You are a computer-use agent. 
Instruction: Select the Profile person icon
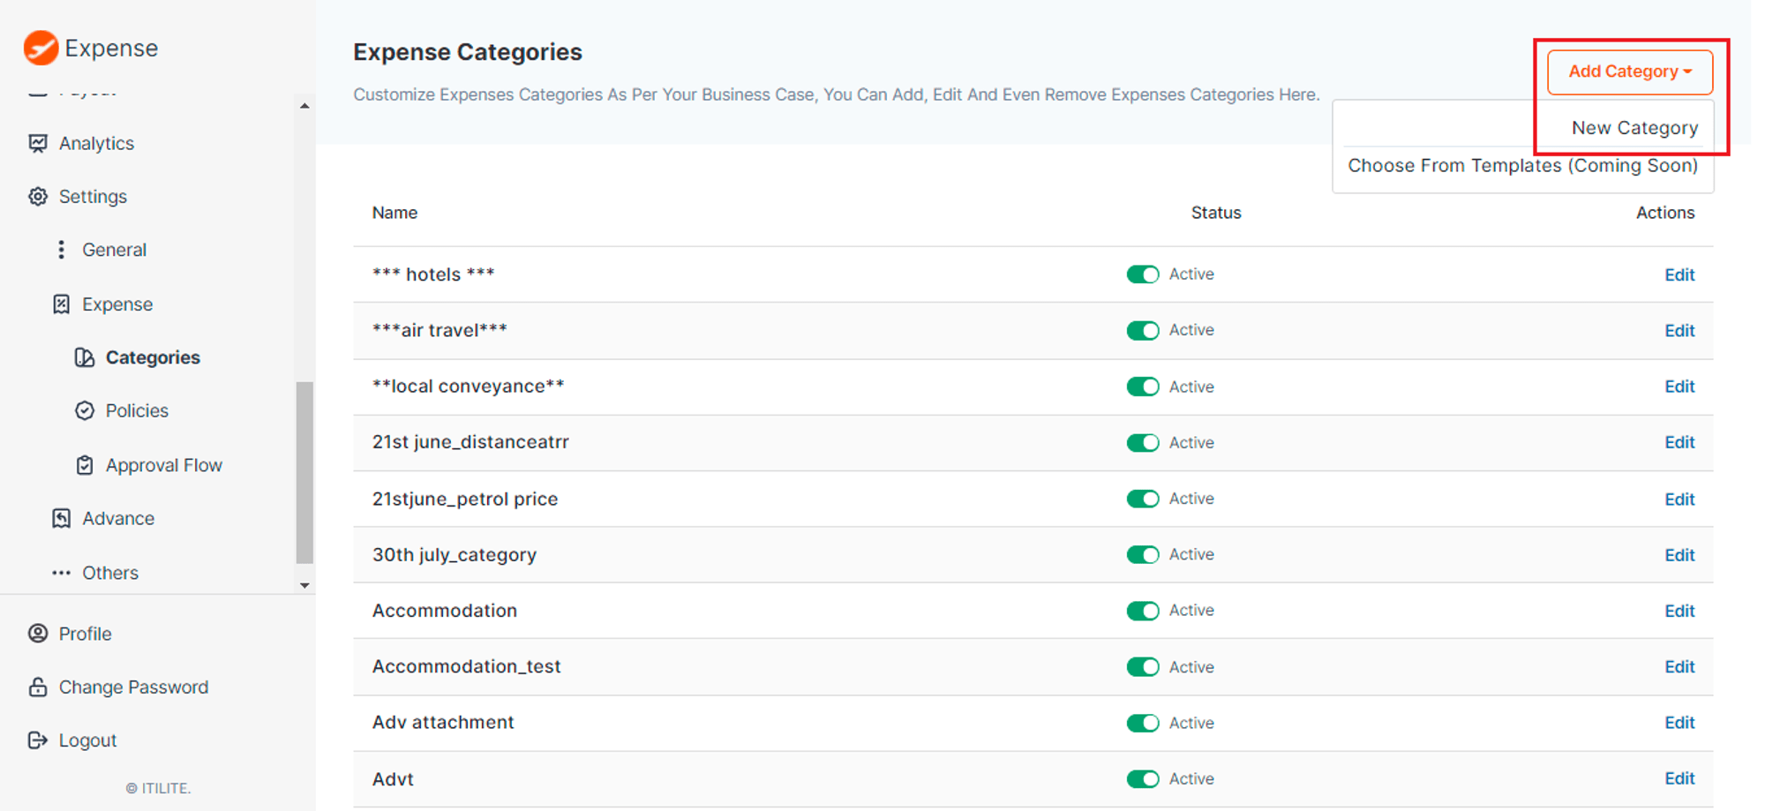pos(37,634)
